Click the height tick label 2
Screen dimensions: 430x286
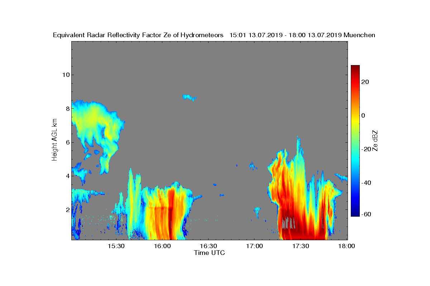click(x=67, y=209)
